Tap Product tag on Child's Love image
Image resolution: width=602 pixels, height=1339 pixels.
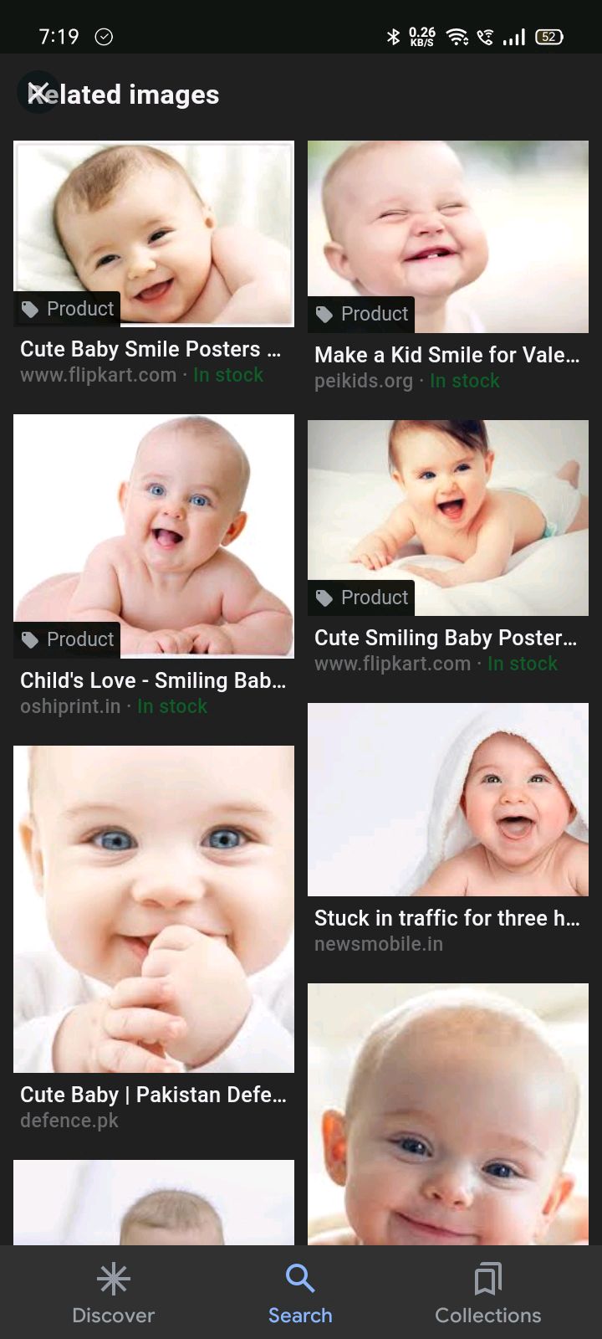[x=67, y=639]
